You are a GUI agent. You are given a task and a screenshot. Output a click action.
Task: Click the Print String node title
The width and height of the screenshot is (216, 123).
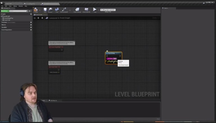(x=111, y=53)
